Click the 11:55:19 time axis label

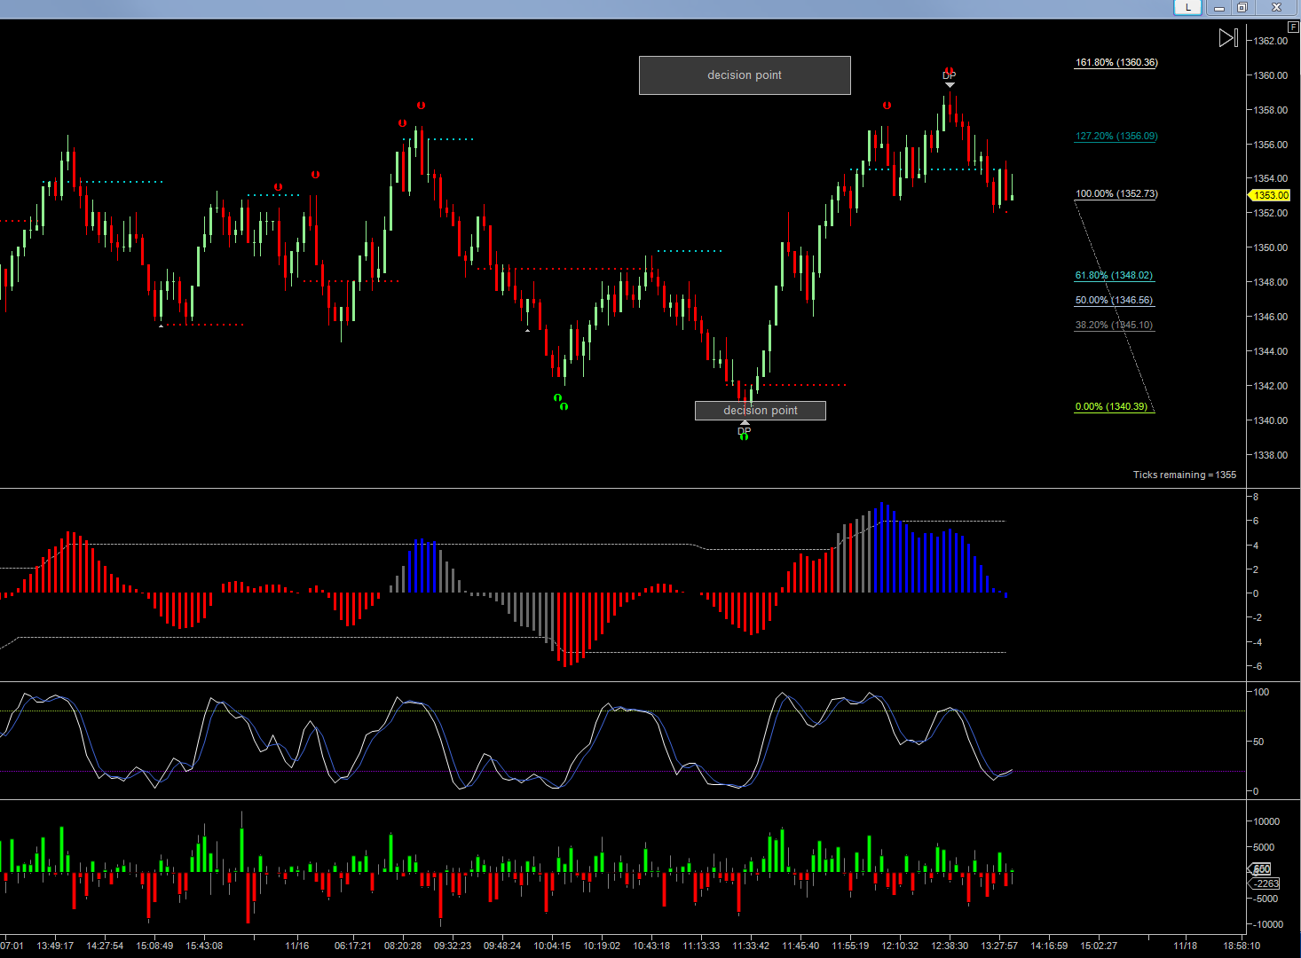(x=850, y=946)
